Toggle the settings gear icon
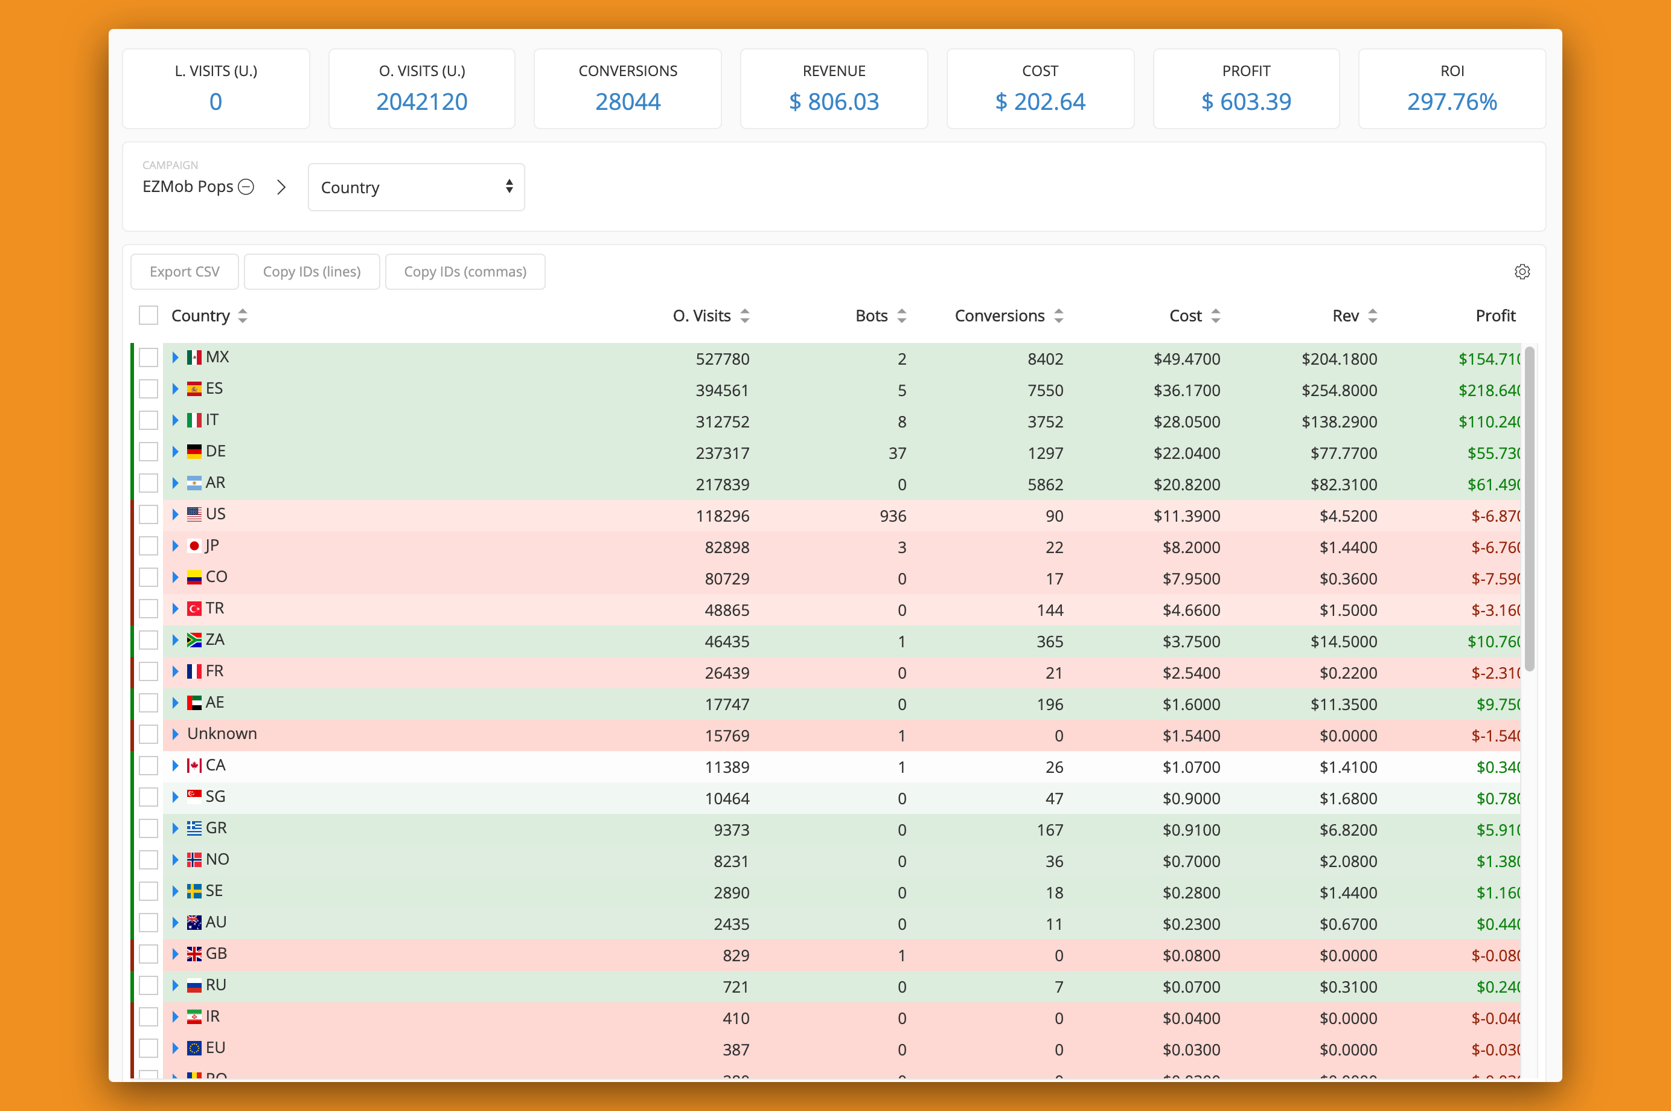Viewport: 1671px width, 1111px height. point(1521,272)
